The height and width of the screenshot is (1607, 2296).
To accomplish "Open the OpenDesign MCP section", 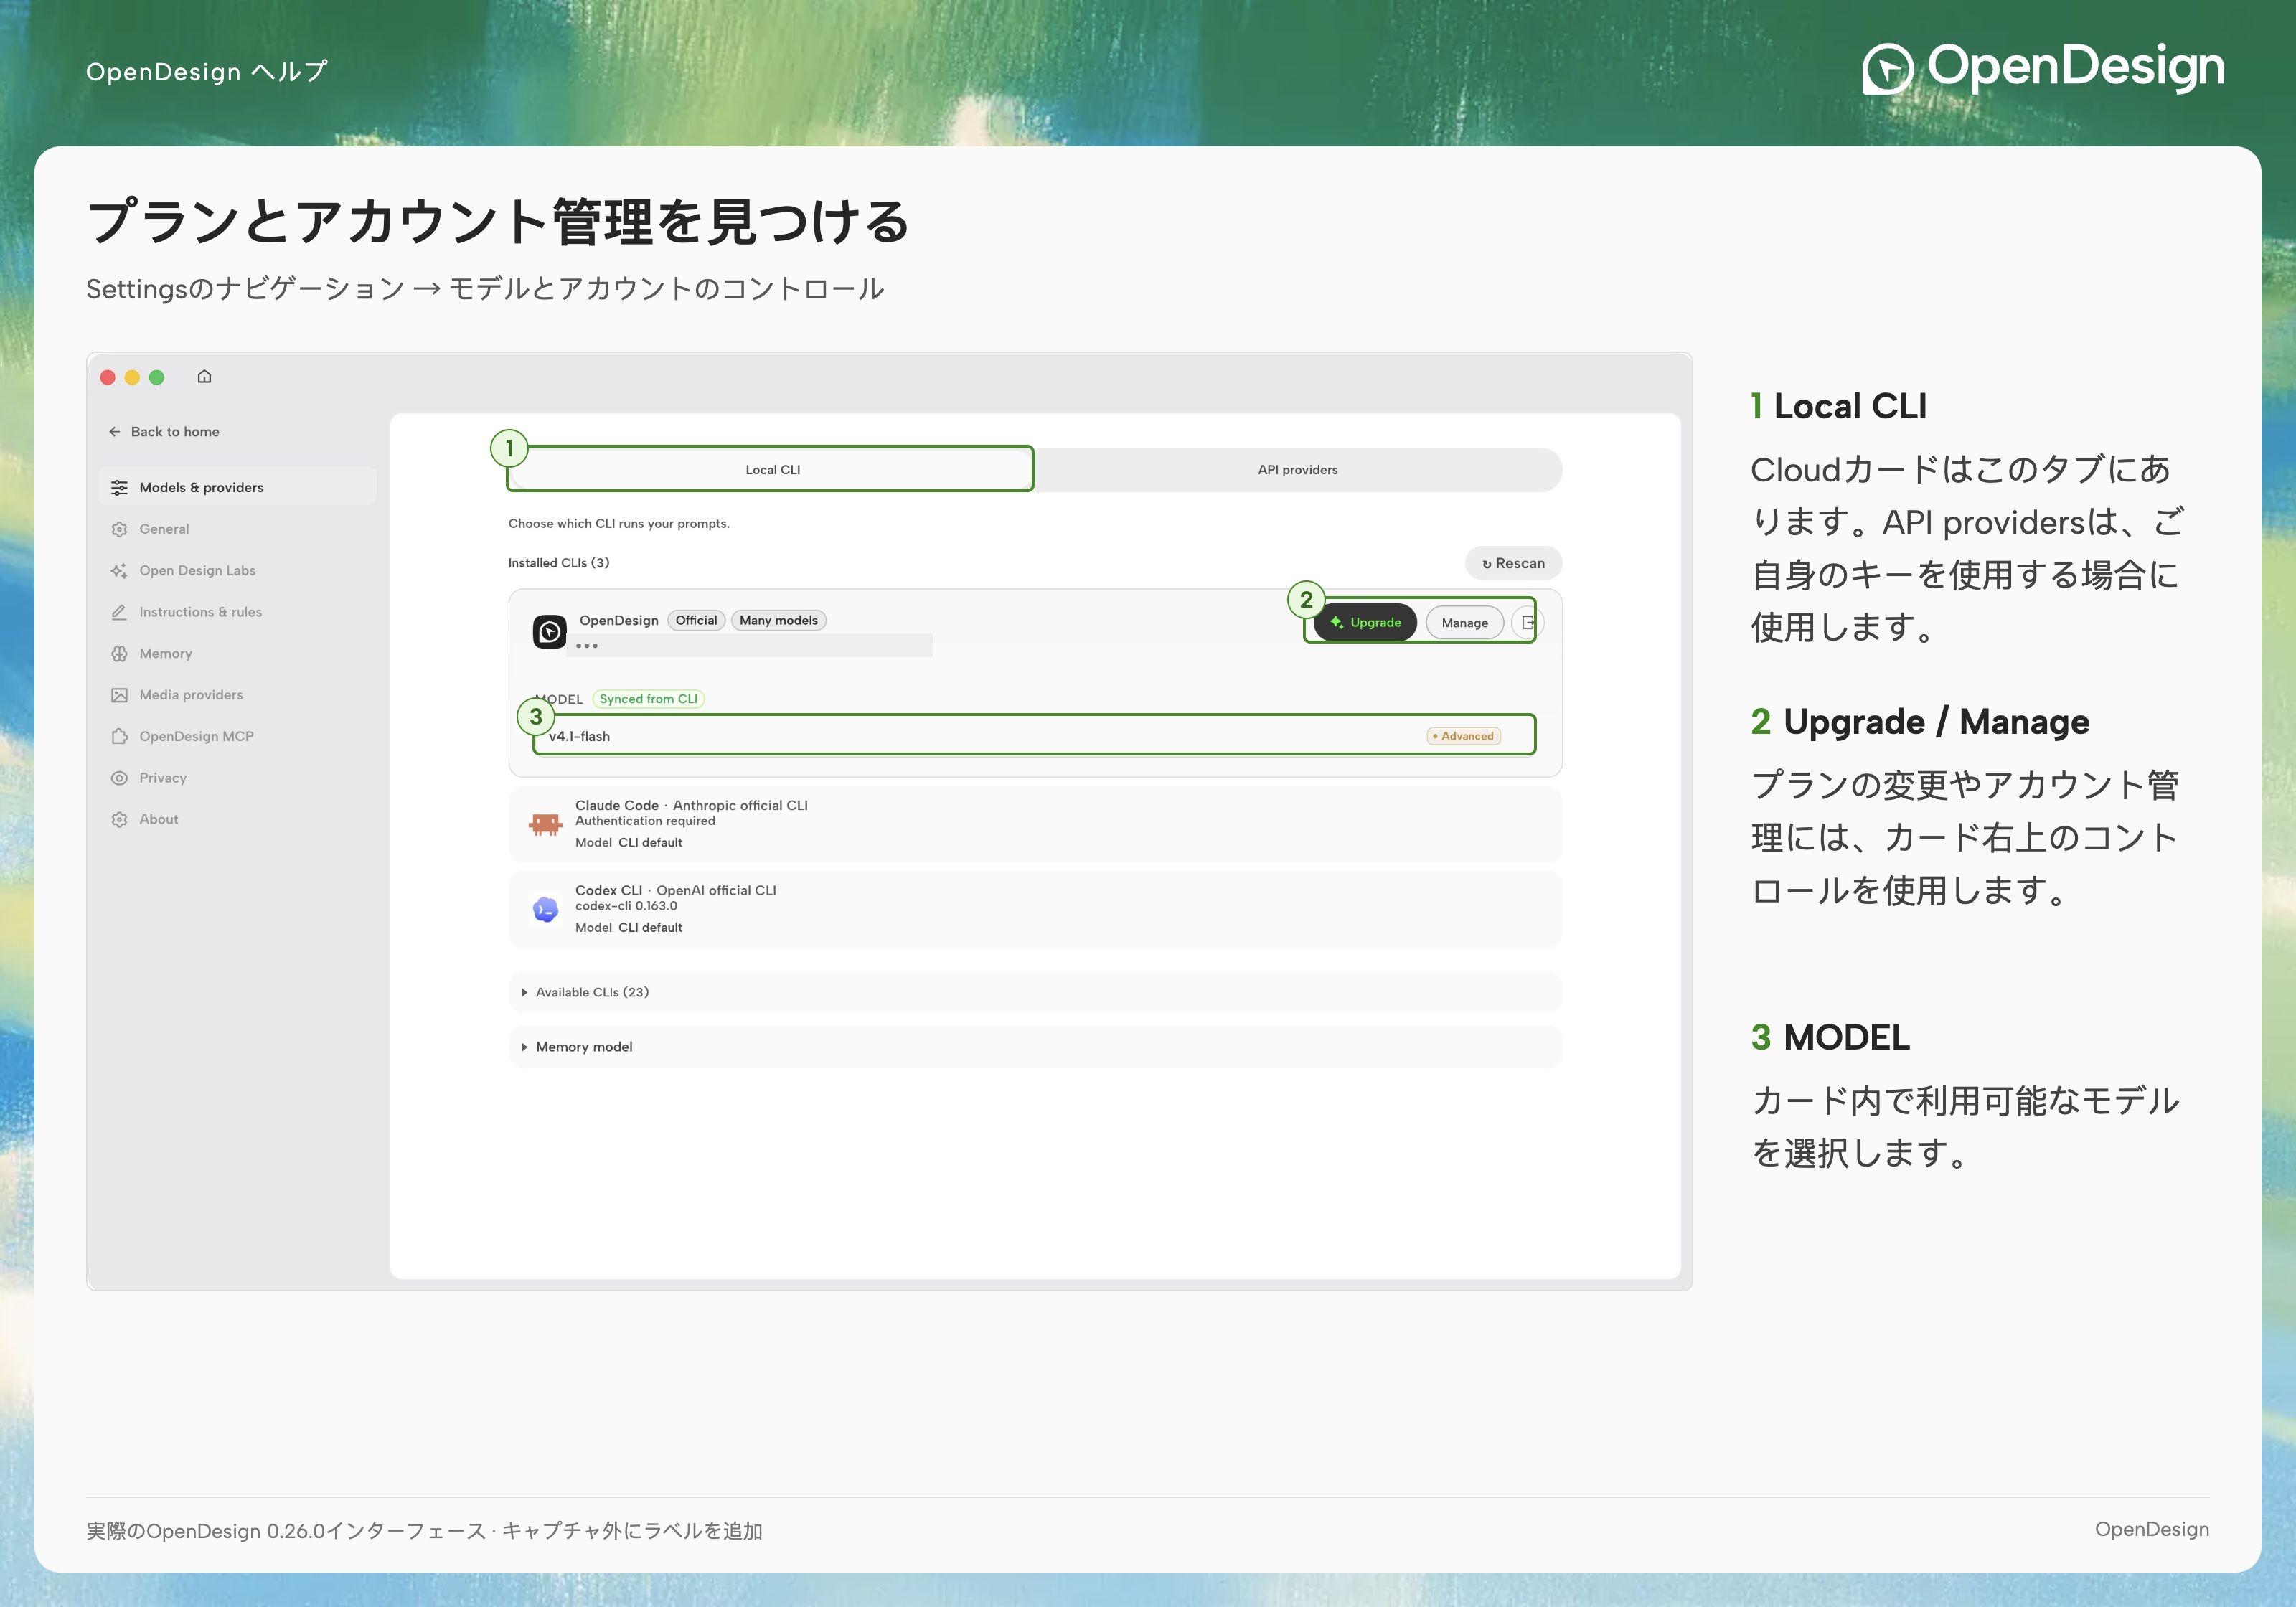I will click(238, 737).
